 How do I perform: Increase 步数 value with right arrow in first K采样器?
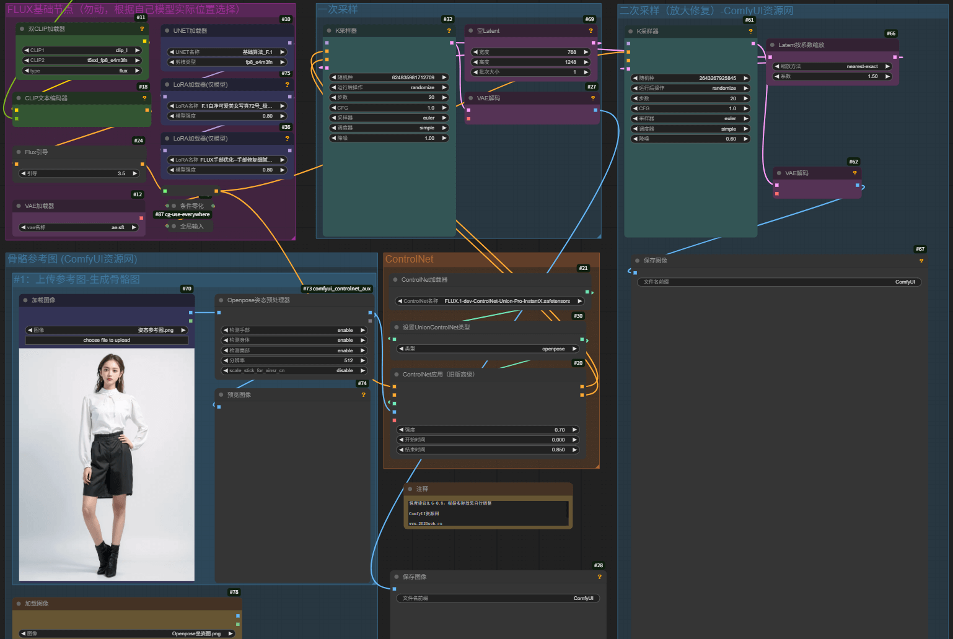[x=444, y=97]
